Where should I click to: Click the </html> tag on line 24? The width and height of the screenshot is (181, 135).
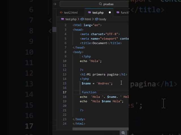[79, 124]
